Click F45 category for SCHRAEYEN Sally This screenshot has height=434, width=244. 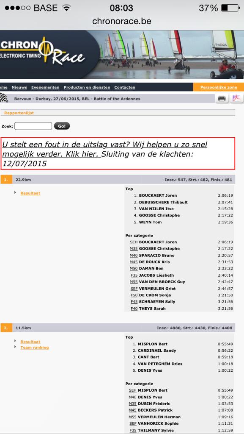click(x=134, y=302)
